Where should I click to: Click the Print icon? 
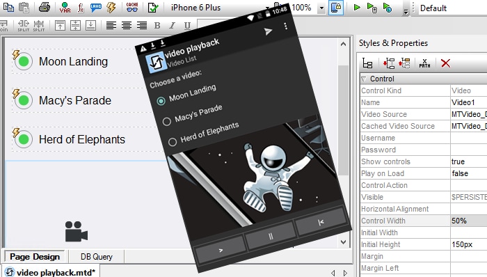click(x=45, y=7)
